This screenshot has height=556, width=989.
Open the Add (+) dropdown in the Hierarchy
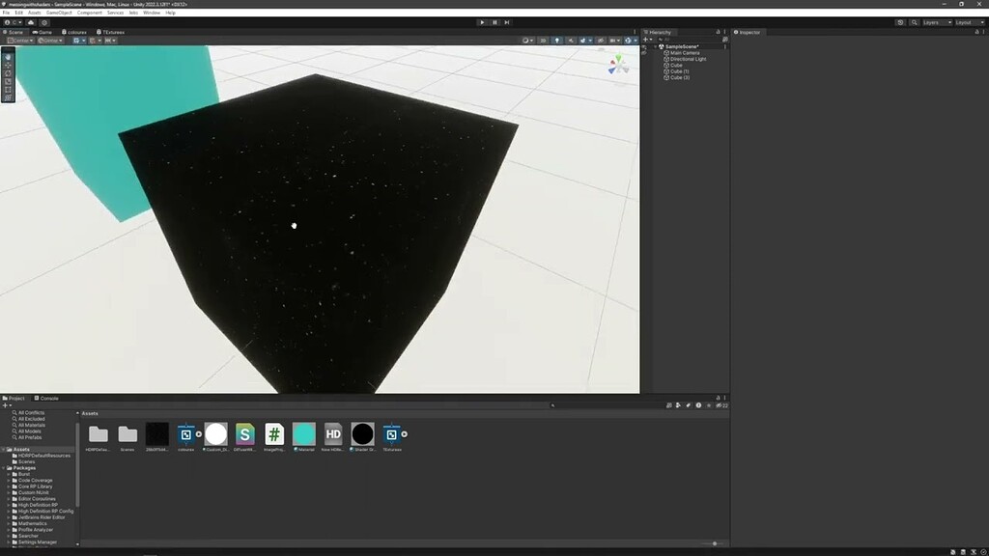[x=645, y=39]
